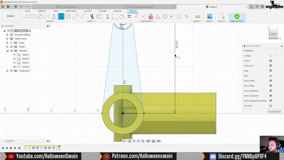The image size is (284, 160).
Task: Expand the Document Settings node
Action: (x=7, y=35)
